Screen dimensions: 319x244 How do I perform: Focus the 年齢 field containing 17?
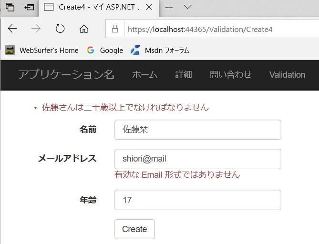[x=197, y=200]
